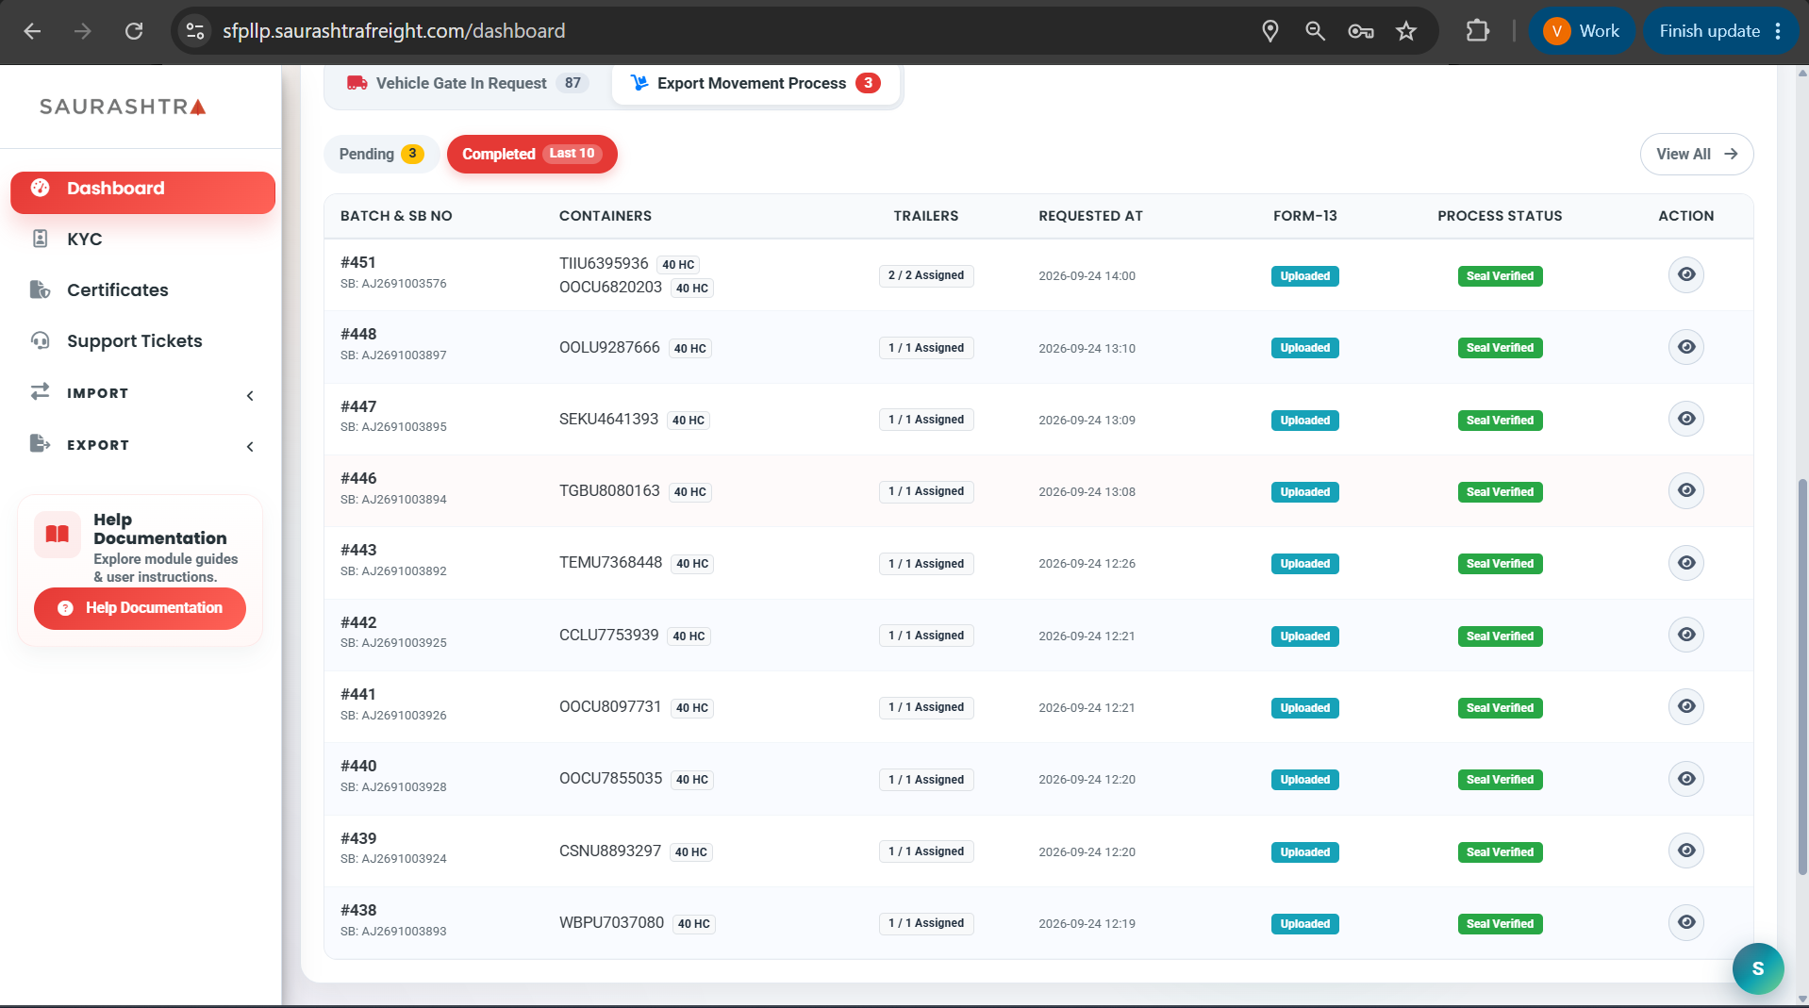
Task: Show the Pending requests tab
Action: point(381,154)
